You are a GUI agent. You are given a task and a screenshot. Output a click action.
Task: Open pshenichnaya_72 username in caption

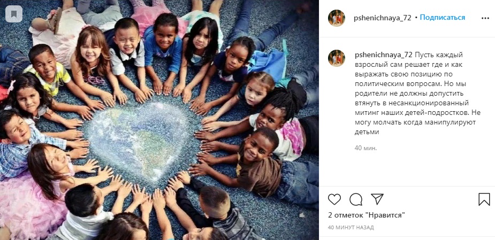click(x=384, y=55)
